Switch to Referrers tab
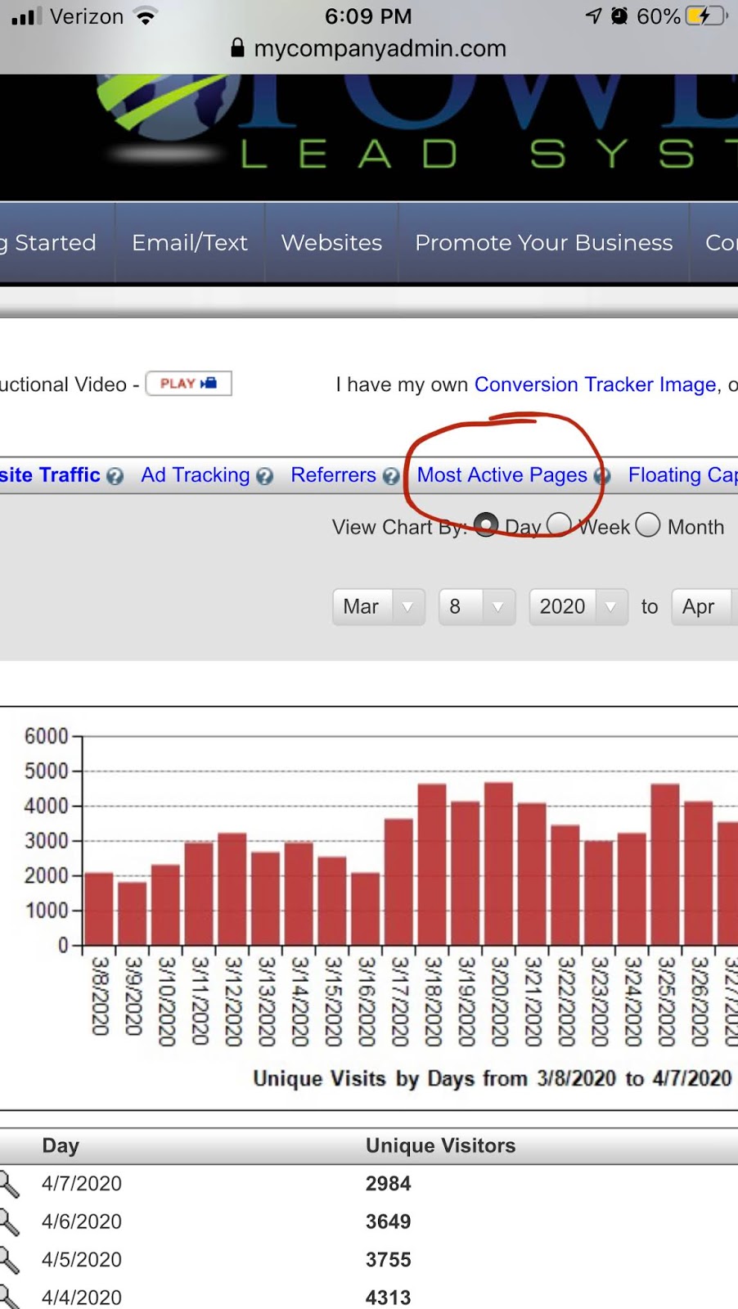Screen dimensions: 738x1309 (333, 475)
